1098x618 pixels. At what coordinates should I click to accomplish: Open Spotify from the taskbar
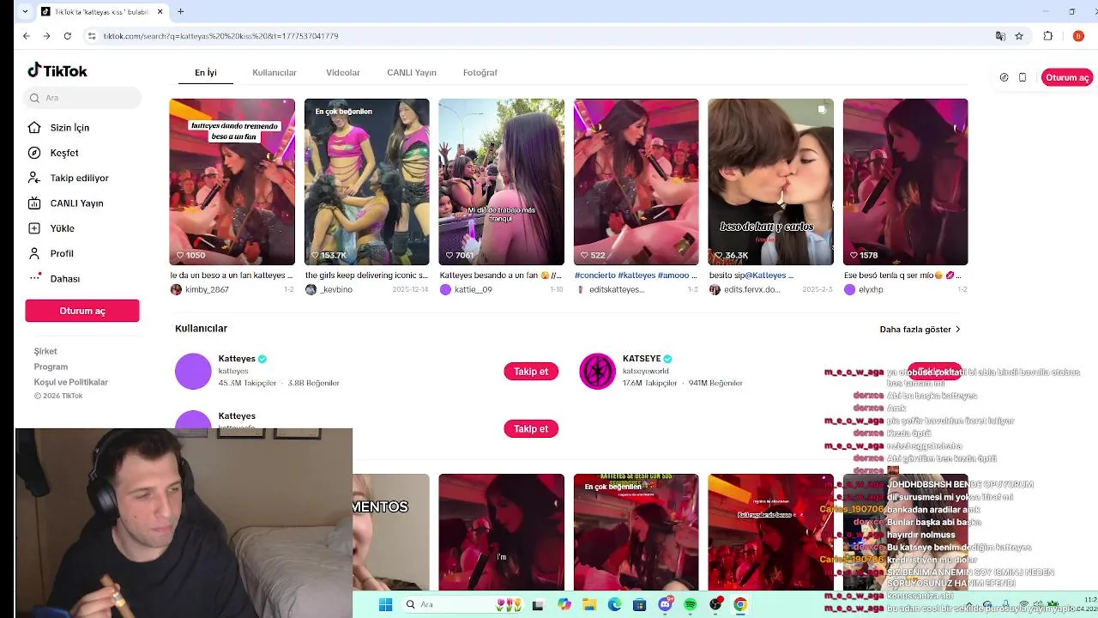point(691,604)
